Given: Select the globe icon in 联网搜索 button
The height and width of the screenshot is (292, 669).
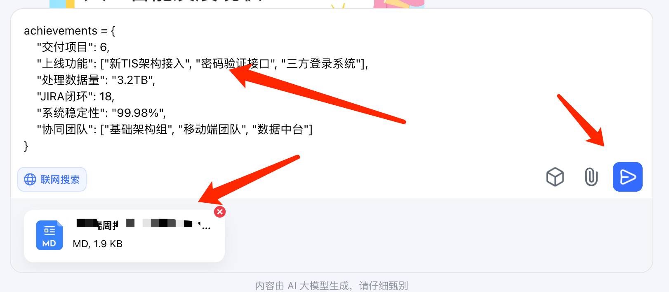Looking at the screenshot, I should click(30, 179).
